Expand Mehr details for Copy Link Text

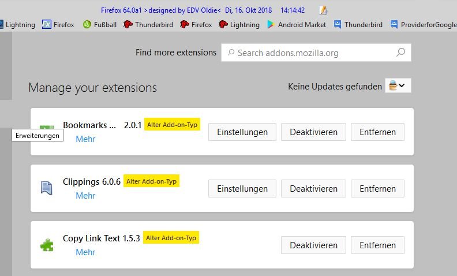point(85,252)
